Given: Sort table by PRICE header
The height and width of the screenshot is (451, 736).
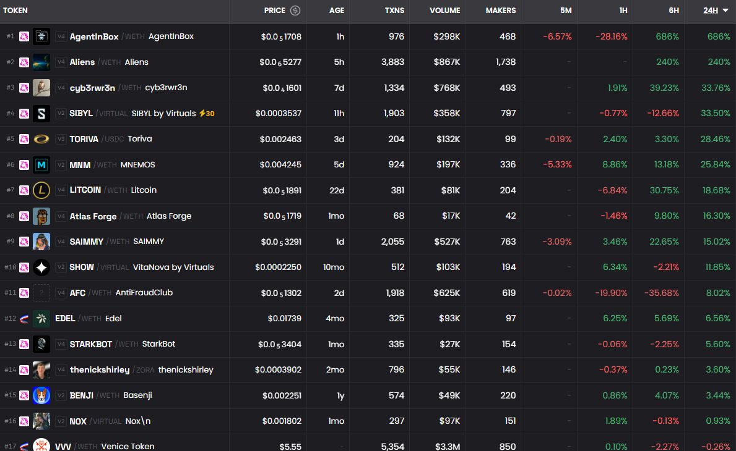Looking at the screenshot, I should [275, 11].
